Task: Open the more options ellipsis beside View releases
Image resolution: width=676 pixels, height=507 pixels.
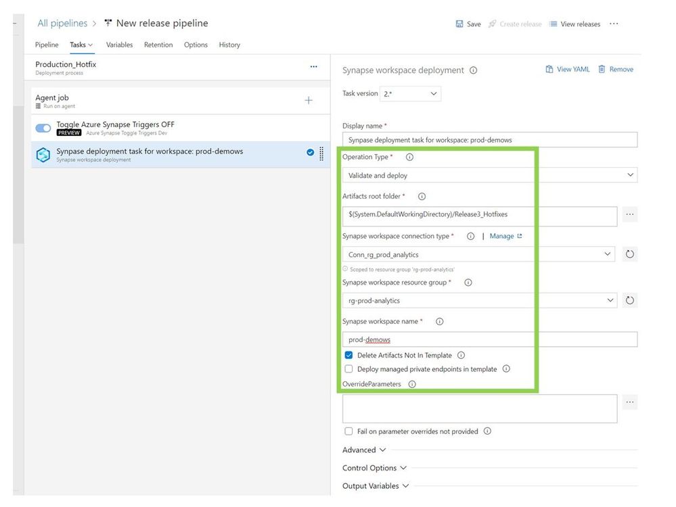Action: 614,24
